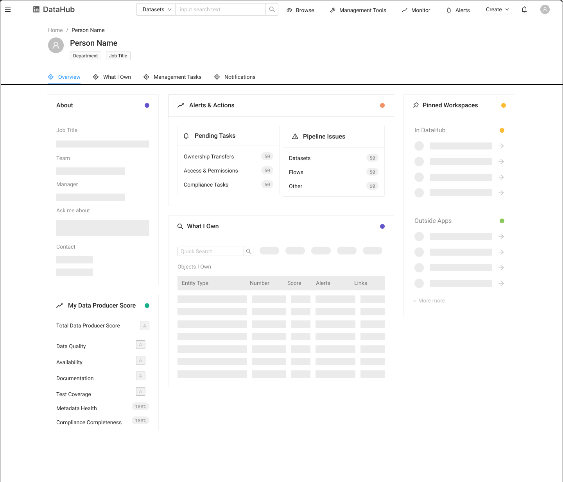Click the notification bell icon in header

524,9
